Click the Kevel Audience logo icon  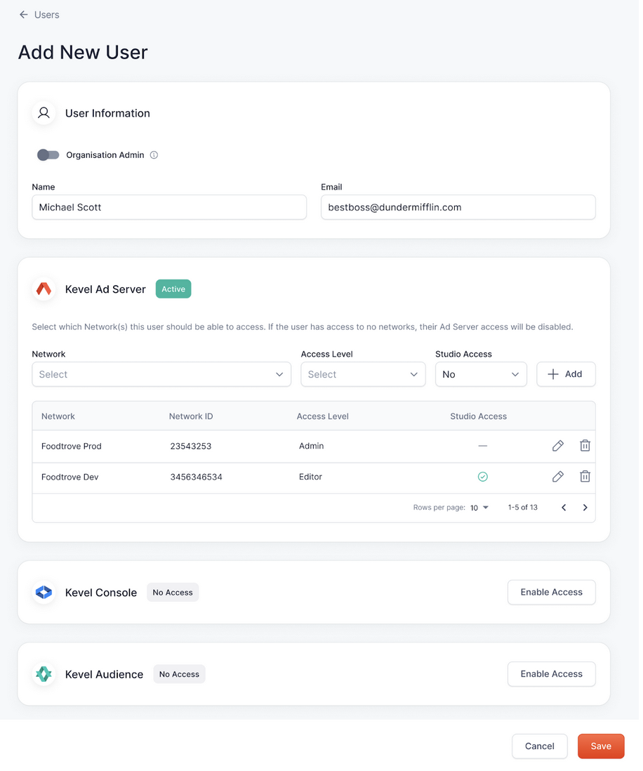point(44,674)
